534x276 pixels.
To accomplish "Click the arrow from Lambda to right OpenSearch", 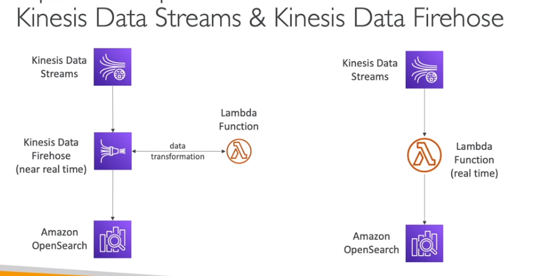I will click(x=423, y=199).
